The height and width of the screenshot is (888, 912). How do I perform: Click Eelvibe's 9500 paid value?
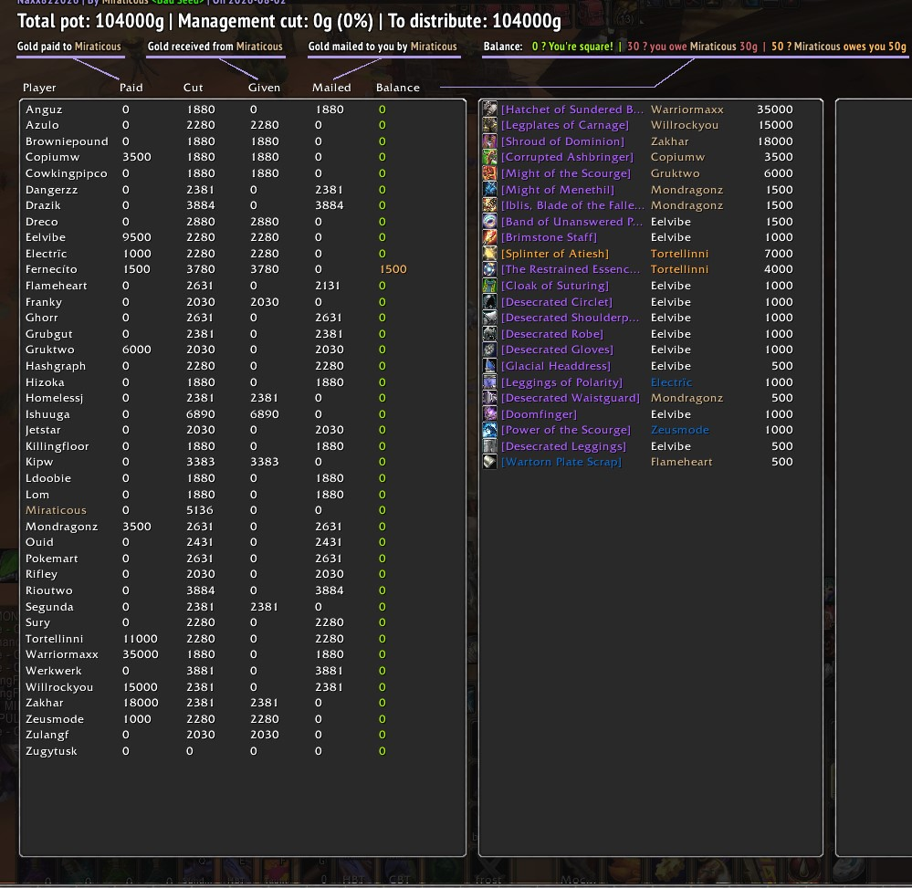pyautogui.click(x=137, y=237)
